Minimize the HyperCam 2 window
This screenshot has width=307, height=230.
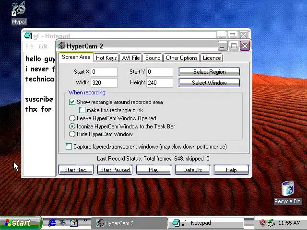(223, 46)
